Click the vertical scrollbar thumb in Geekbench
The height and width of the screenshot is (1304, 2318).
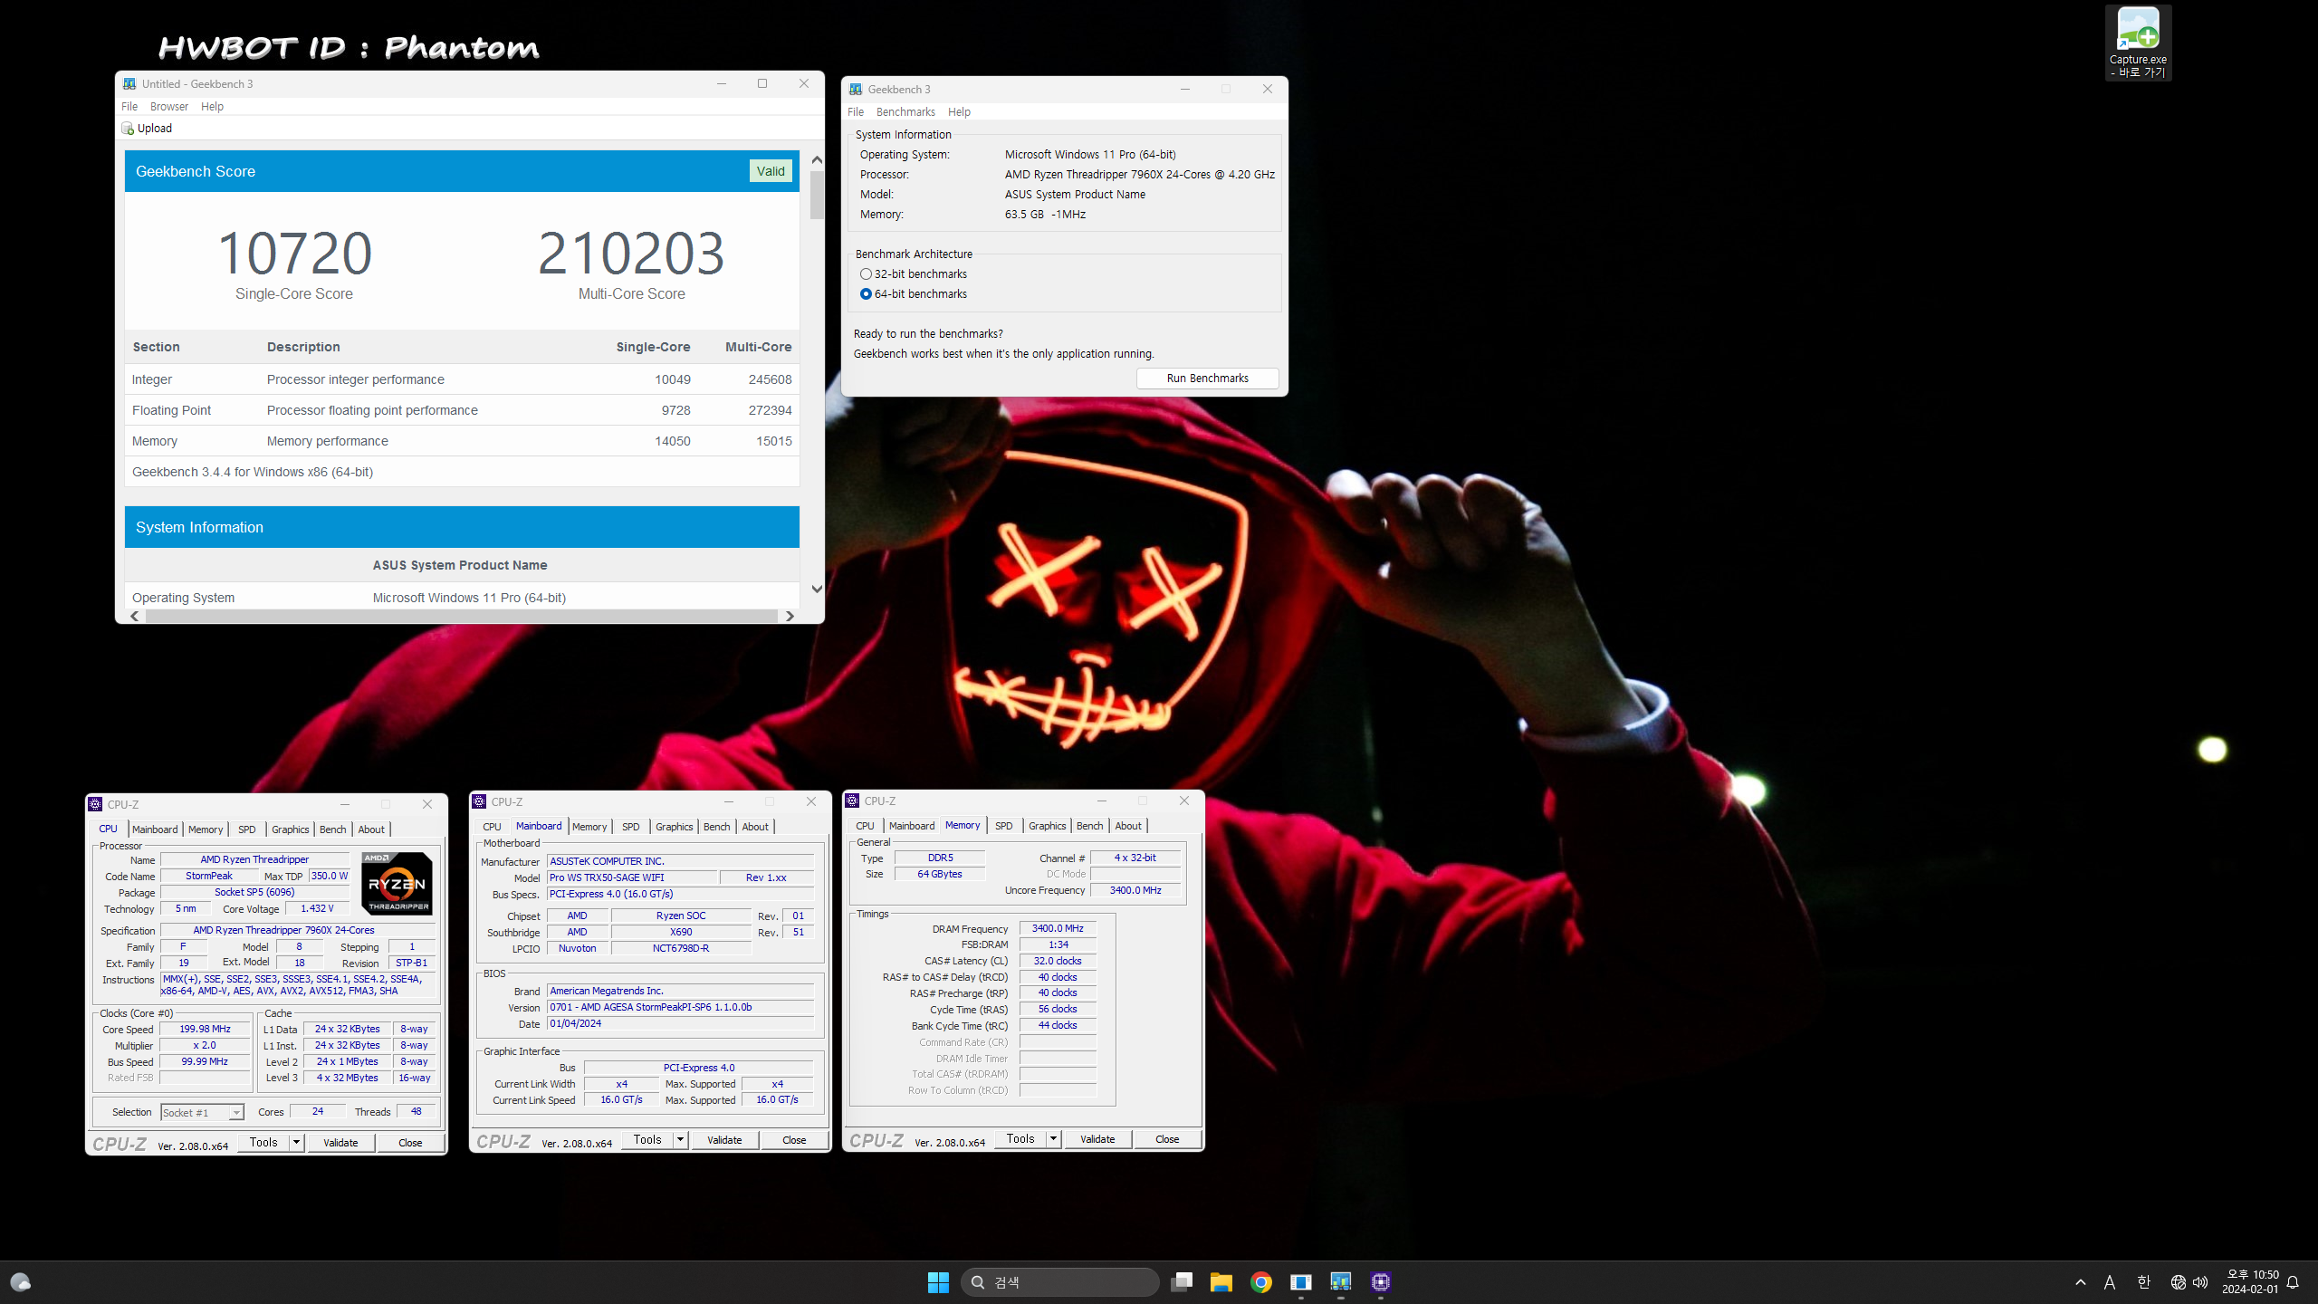[x=817, y=195]
